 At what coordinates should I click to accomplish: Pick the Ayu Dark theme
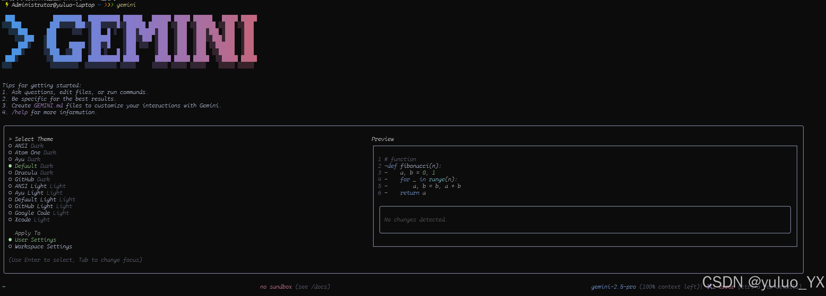point(24,159)
